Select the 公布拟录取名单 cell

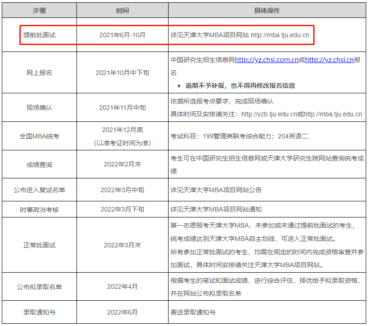39,286
